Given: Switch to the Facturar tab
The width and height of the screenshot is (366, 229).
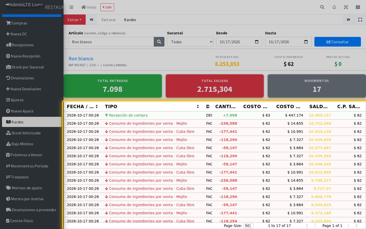Looking at the screenshot, I should point(109,20).
